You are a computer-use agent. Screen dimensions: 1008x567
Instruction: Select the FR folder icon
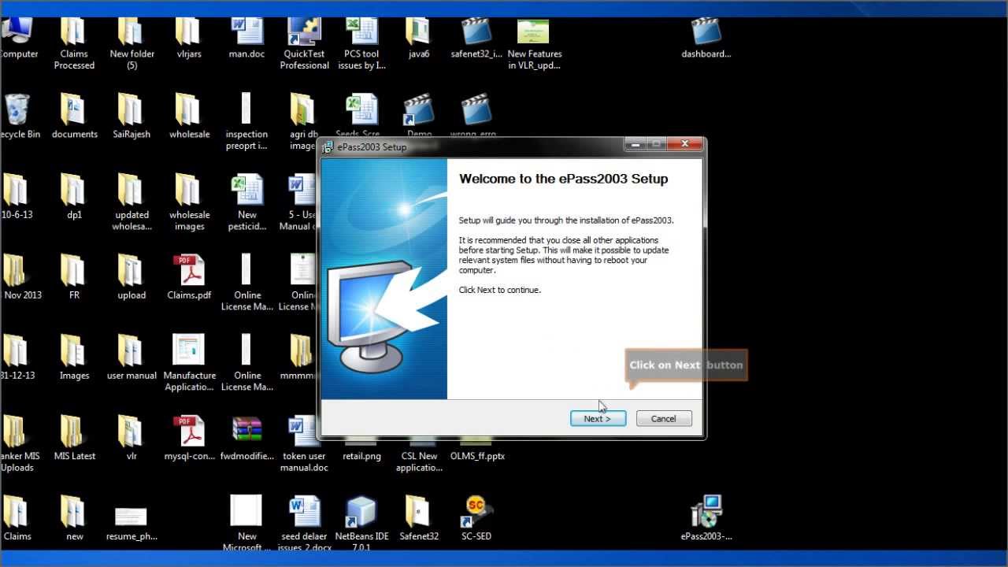click(x=74, y=271)
